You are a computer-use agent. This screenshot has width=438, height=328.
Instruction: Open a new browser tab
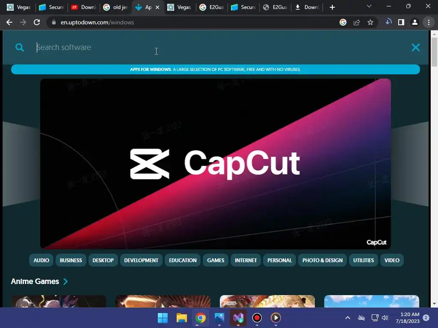[332, 7]
